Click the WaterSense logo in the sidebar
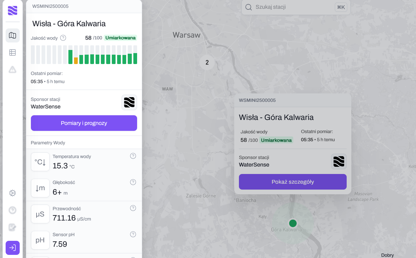This screenshot has height=258, width=416. [12, 11]
